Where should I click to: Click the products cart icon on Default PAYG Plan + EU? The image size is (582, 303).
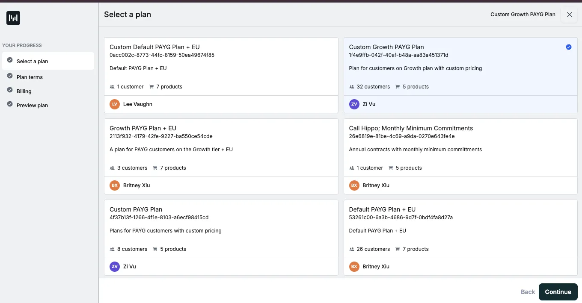coord(398,249)
